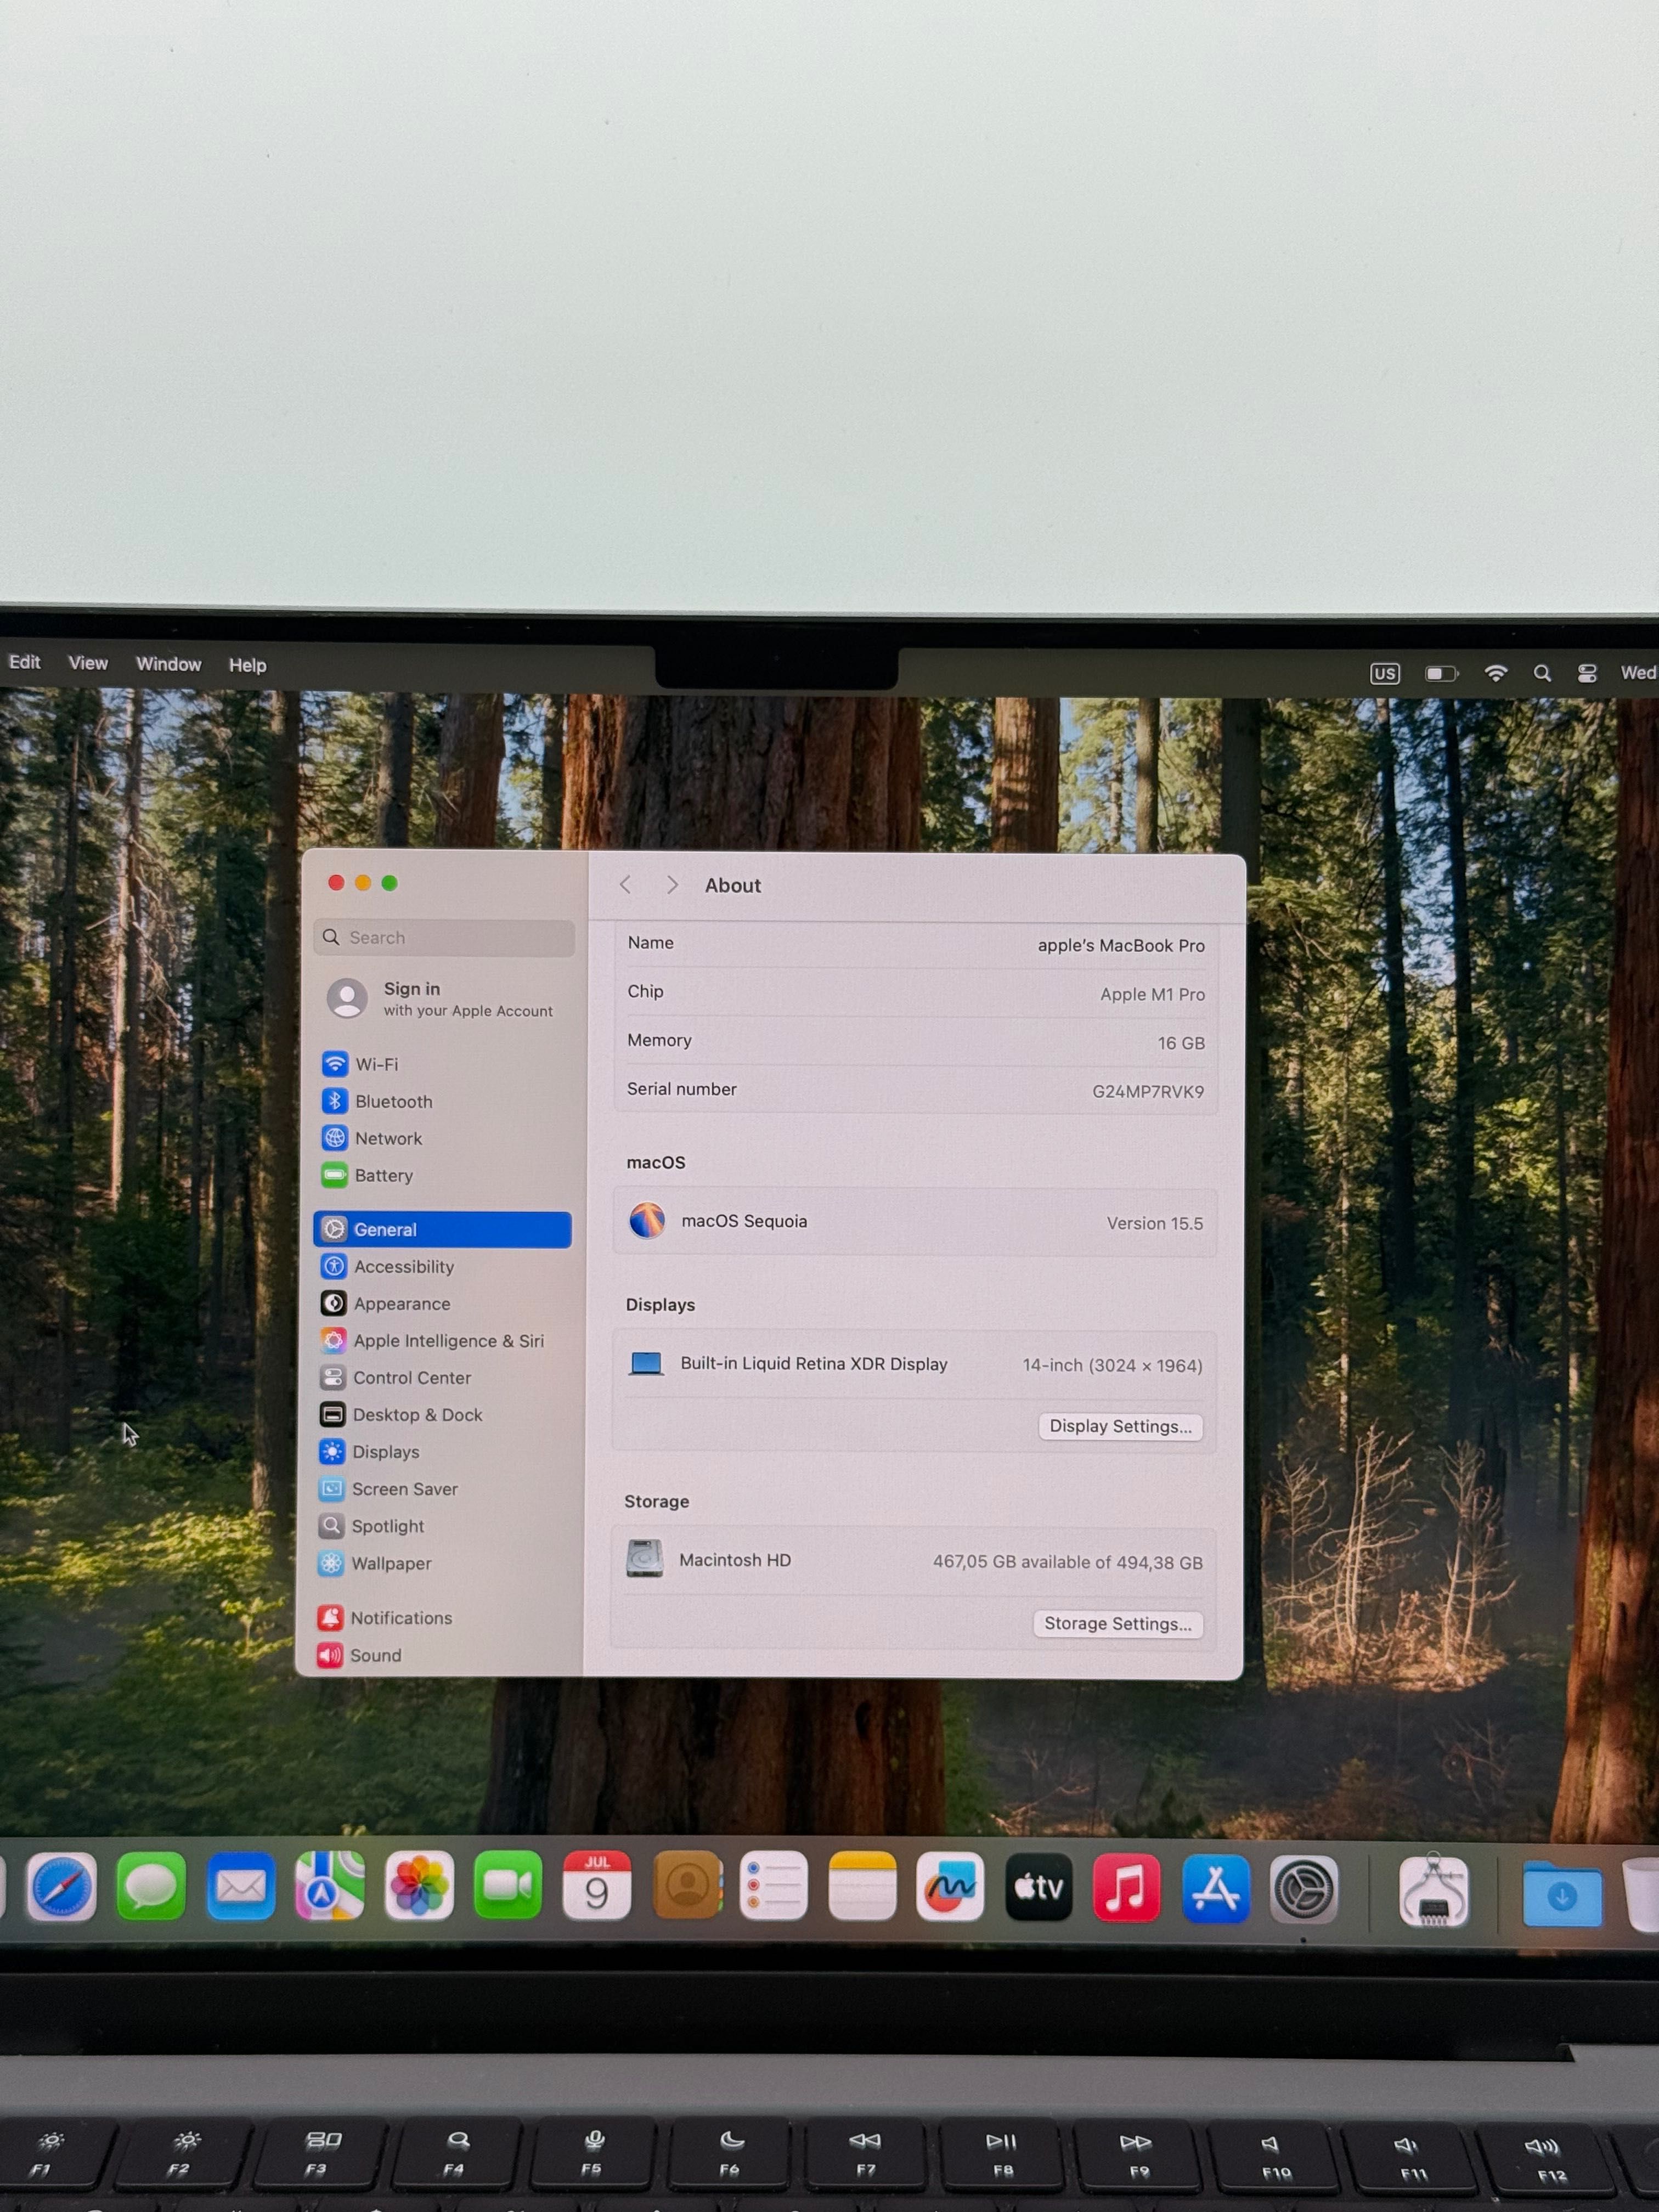Open Wi-Fi status menu bar icon
1659x2212 pixels.
coord(1496,673)
